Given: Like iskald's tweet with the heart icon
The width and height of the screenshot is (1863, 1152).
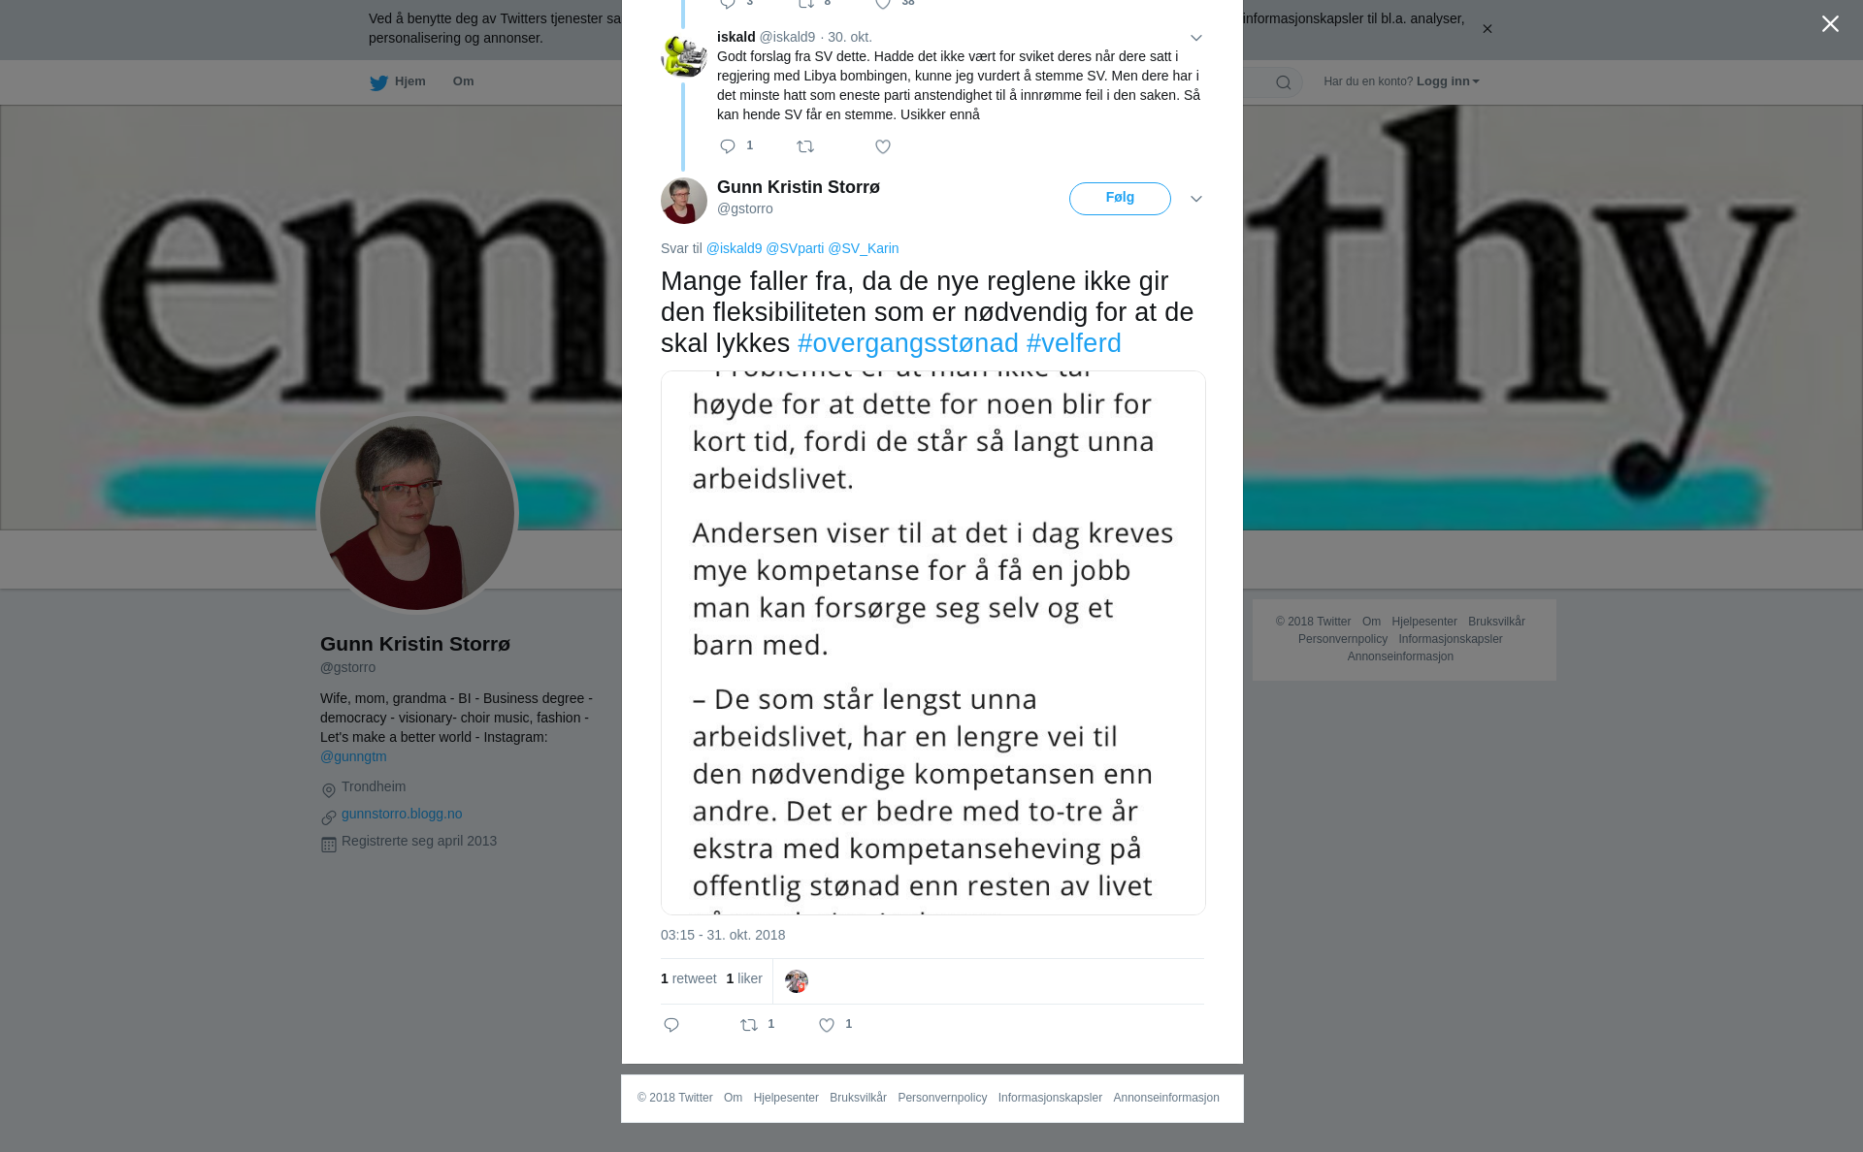Looking at the screenshot, I should 883,146.
